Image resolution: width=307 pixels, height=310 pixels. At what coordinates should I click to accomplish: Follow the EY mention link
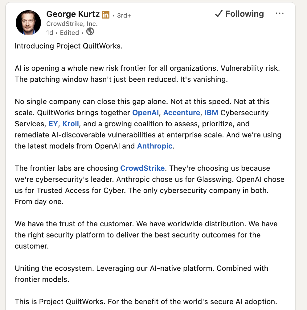coord(53,124)
